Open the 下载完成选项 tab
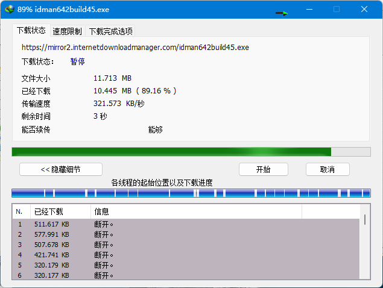This screenshot has width=383, height=288. click(x=110, y=31)
